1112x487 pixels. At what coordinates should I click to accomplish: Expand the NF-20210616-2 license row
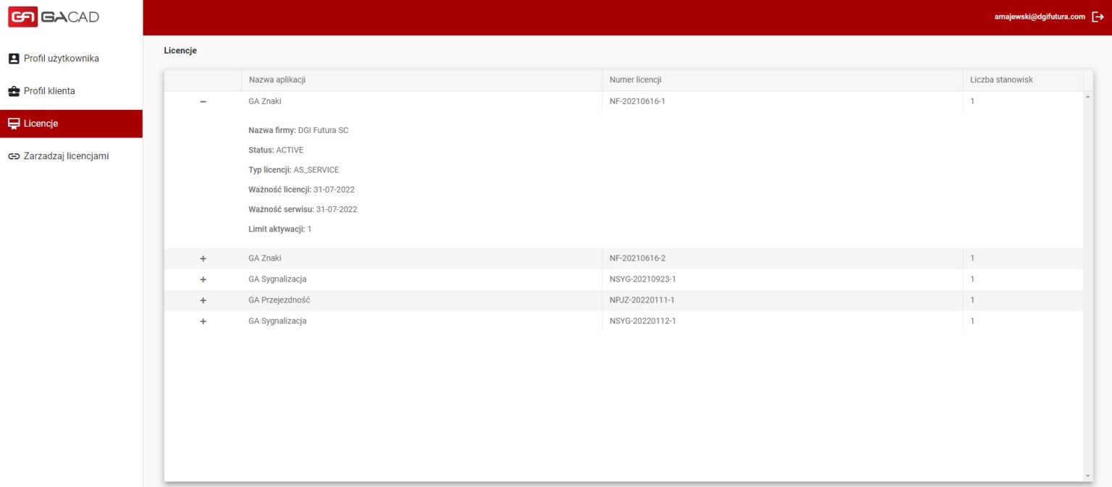(203, 258)
